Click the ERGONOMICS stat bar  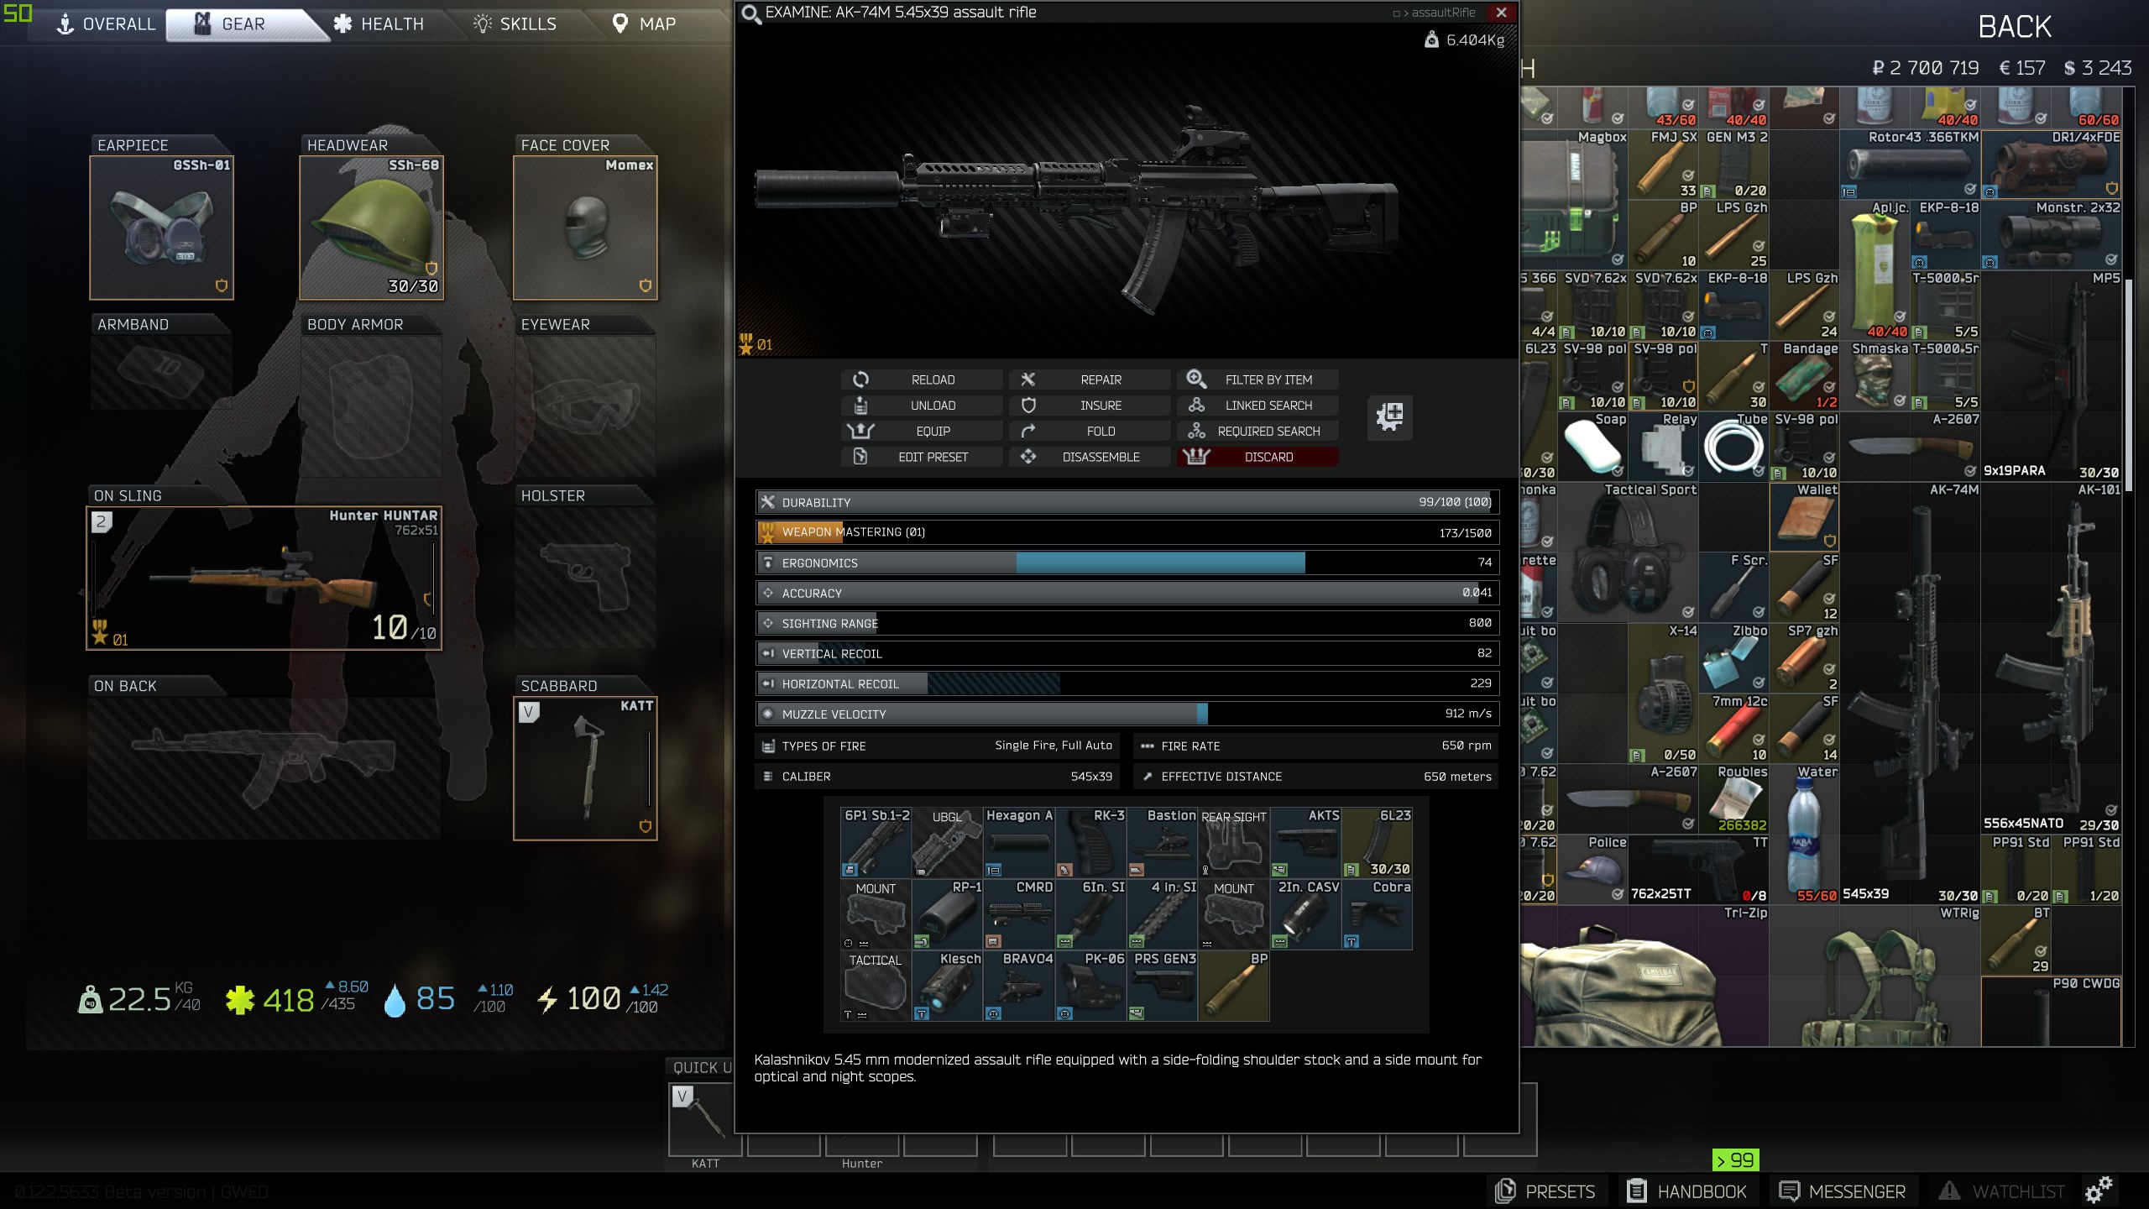pos(1127,563)
